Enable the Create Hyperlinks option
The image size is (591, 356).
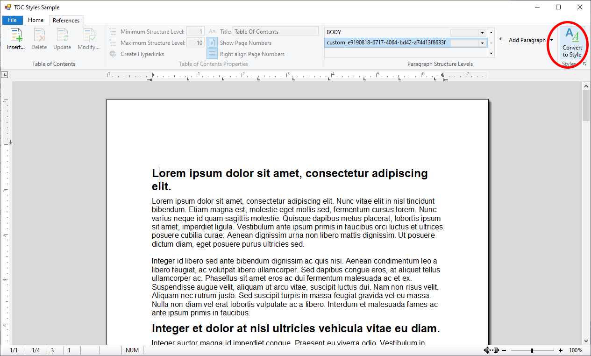coord(137,54)
